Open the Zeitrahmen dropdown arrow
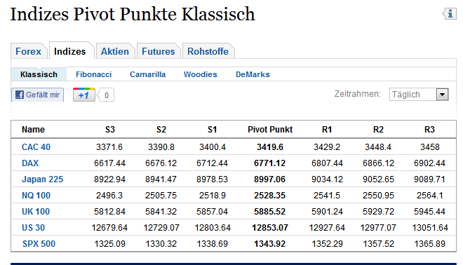The height and width of the screenshot is (265, 463). [442, 95]
